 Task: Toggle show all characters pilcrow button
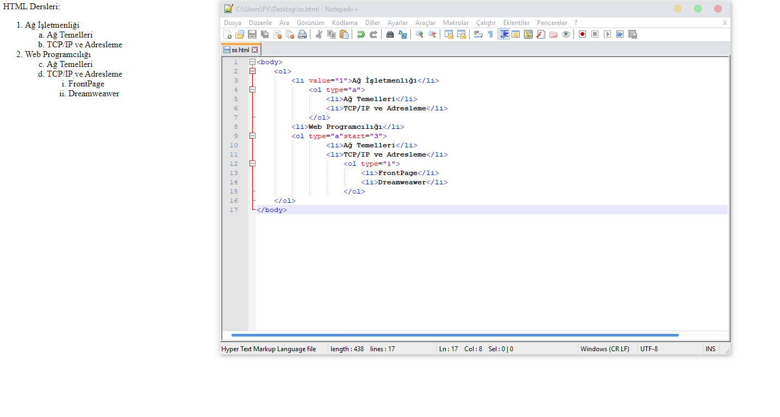[490, 34]
